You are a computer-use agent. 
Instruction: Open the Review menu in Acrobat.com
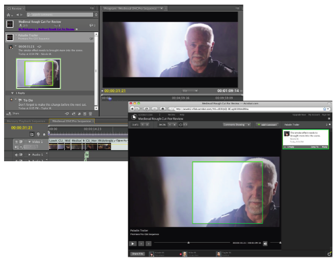pos(172,115)
